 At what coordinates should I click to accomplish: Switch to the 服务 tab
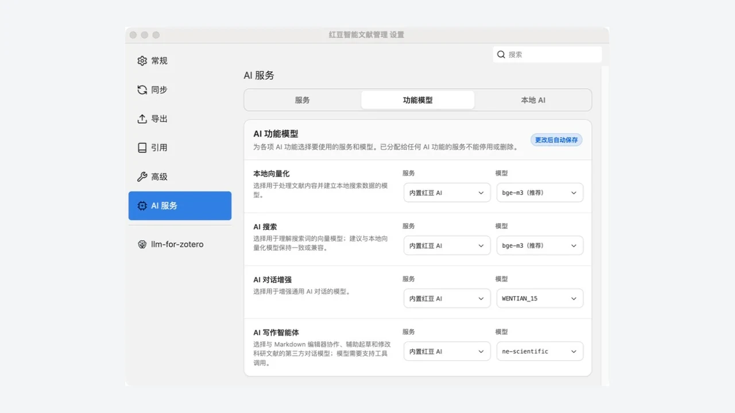(x=303, y=100)
